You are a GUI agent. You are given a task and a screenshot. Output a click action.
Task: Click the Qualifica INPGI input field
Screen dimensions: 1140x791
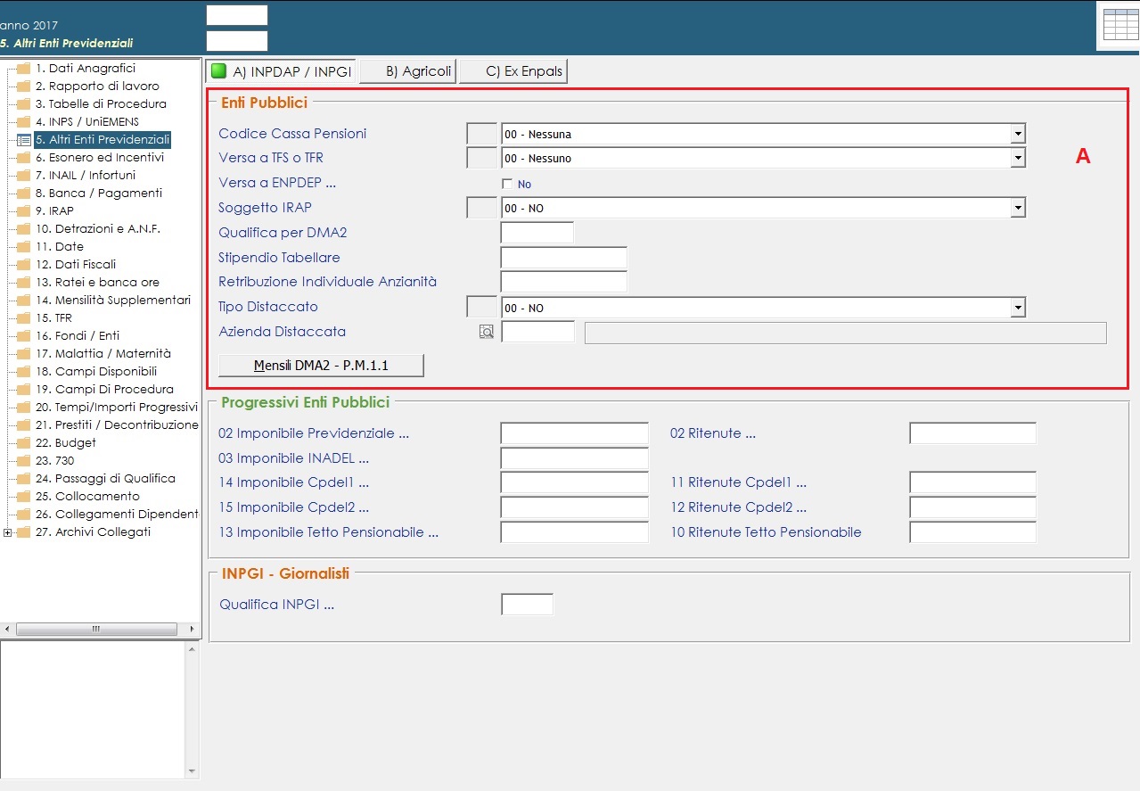(x=527, y=605)
